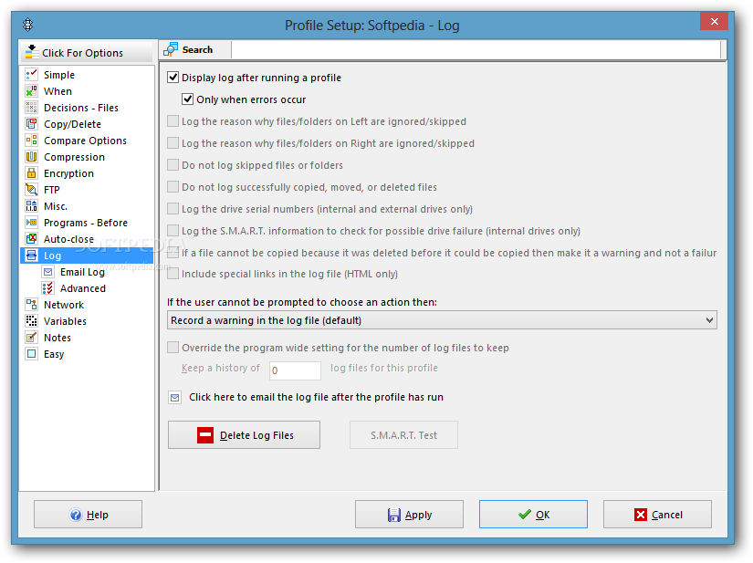This screenshot has width=753, height=563.
Task: Click the FTP sidebar icon
Action: tap(31, 190)
